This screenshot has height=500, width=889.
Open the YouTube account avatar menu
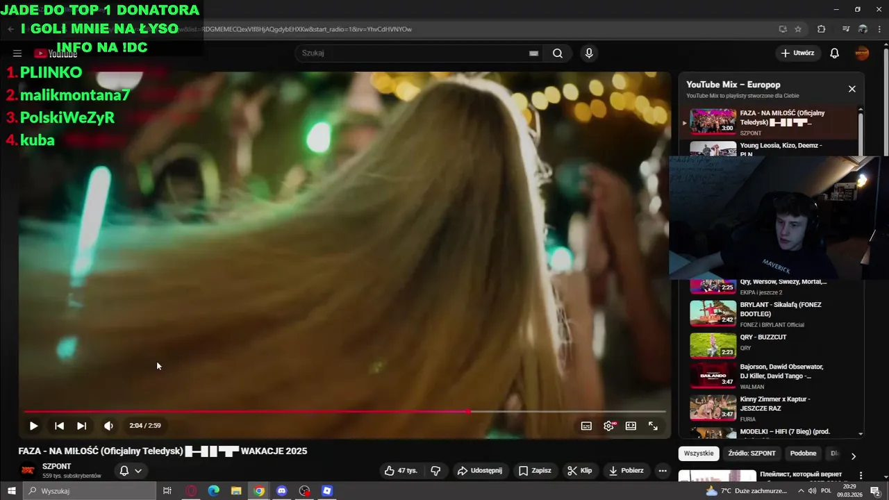pyautogui.click(x=862, y=53)
